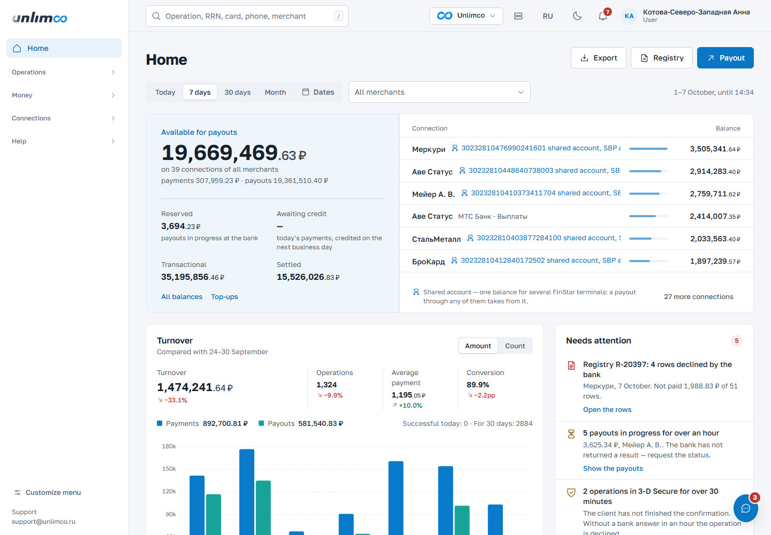Click the Unlimco logo
Screen dimensions: 771x535
click(40, 18)
